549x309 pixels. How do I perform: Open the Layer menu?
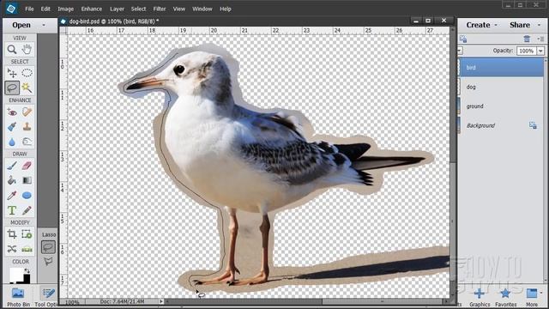(117, 9)
